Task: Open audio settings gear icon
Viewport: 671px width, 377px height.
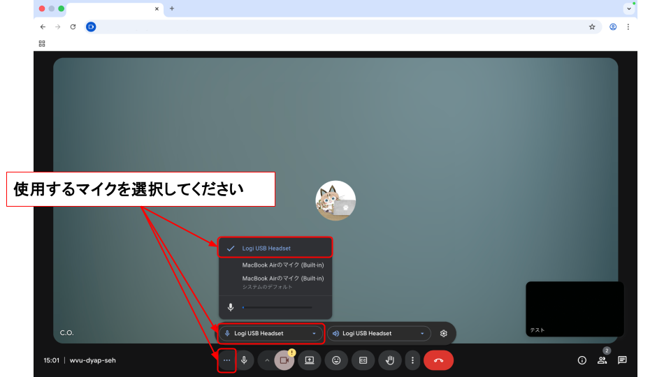Action: [443, 333]
